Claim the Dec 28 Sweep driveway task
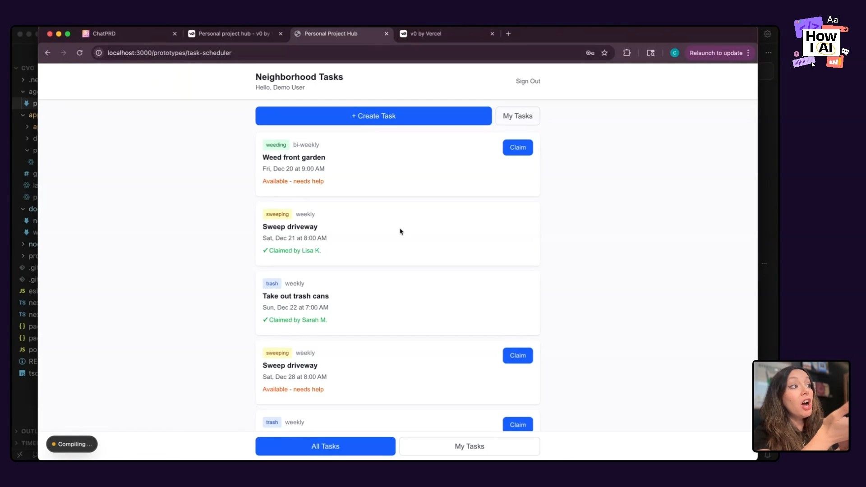Image resolution: width=866 pixels, height=487 pixels. [x=518, y=355]
